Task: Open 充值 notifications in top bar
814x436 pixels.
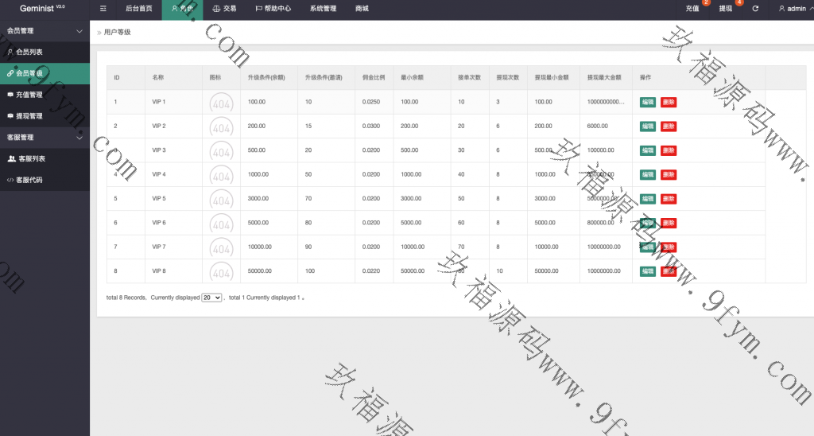Action: 693,9
